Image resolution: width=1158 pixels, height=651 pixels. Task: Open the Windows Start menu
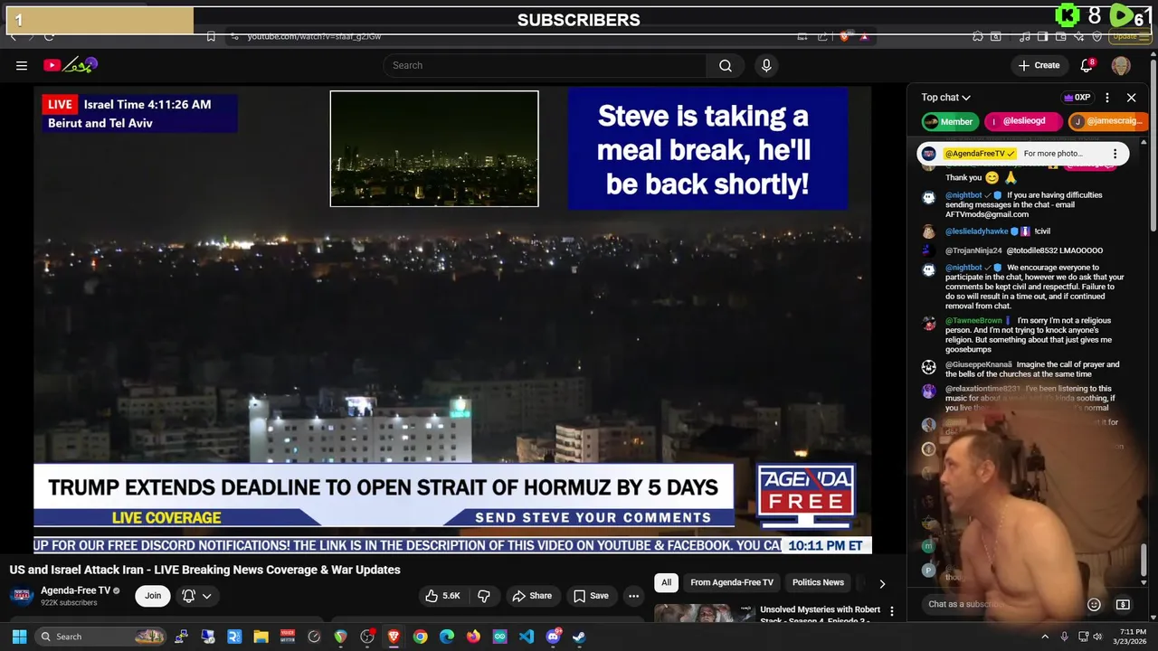point(19,637)
